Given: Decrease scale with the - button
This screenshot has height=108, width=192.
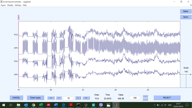Looking at the screenshot, I should point(145,99).
